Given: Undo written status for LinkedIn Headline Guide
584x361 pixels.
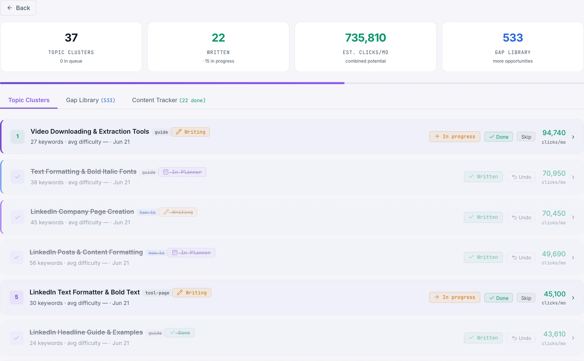Looking at the screenshot, I should (x=521, y=338).
